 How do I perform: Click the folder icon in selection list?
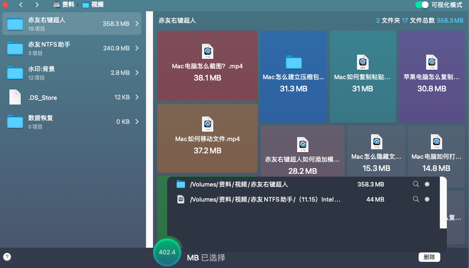tap(181, 184)
